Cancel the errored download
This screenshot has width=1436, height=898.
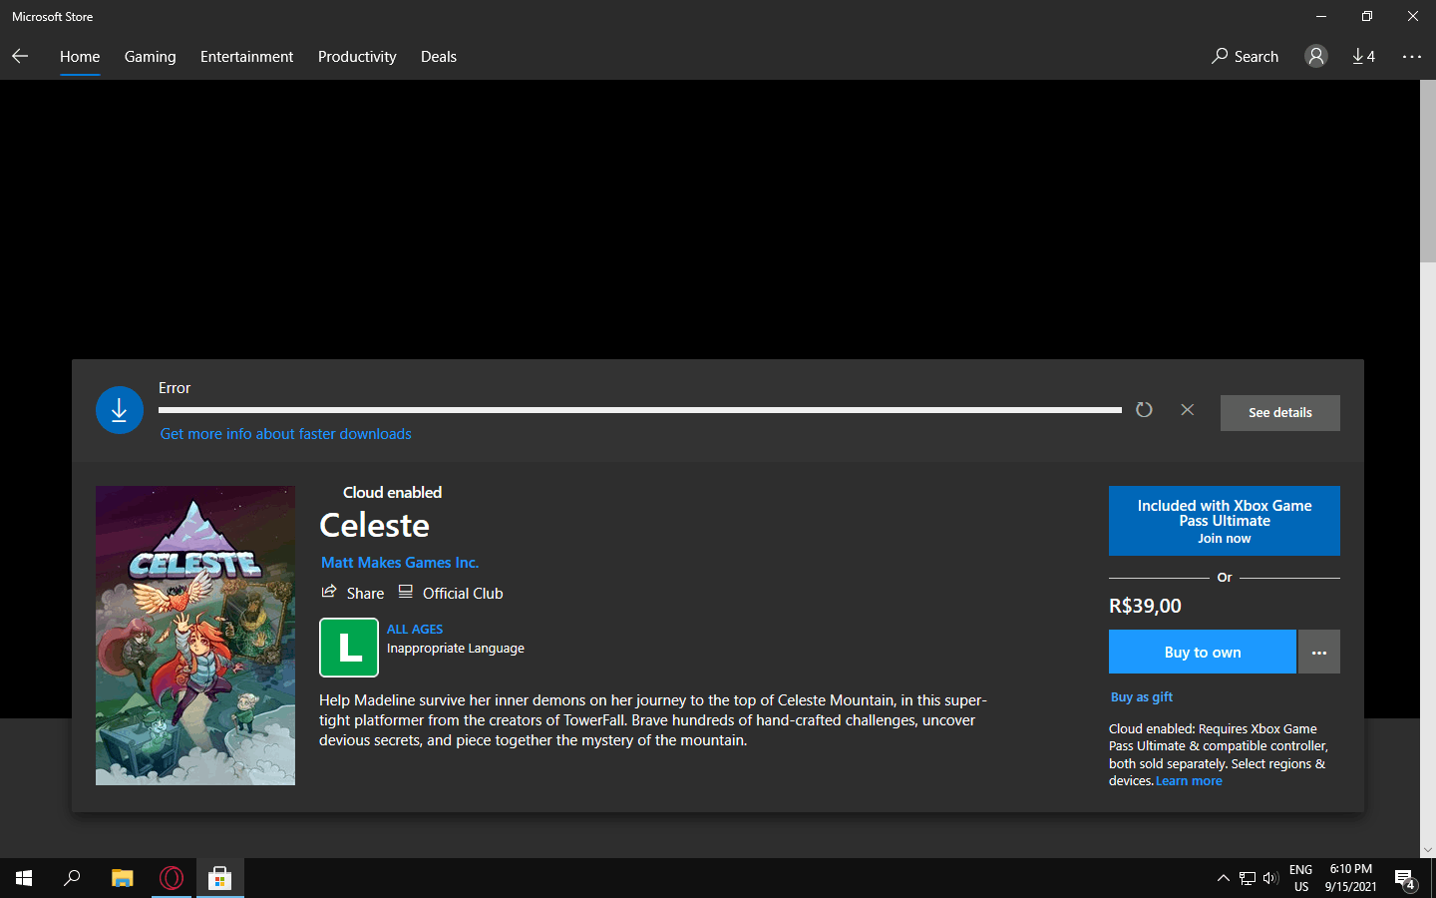click(1187, 410)
